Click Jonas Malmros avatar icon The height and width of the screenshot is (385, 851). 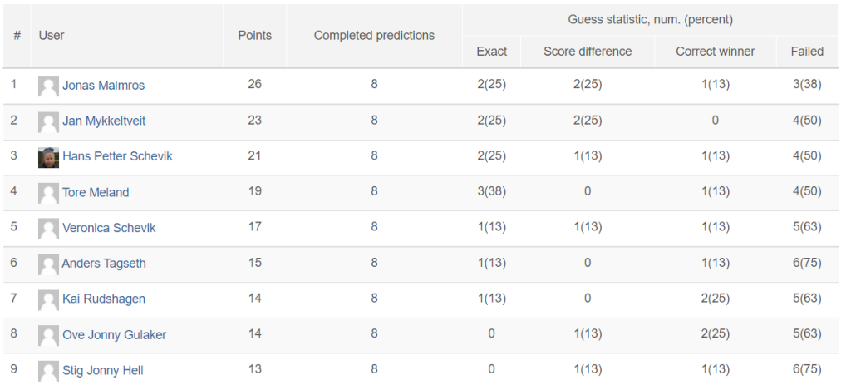point(48,86)
